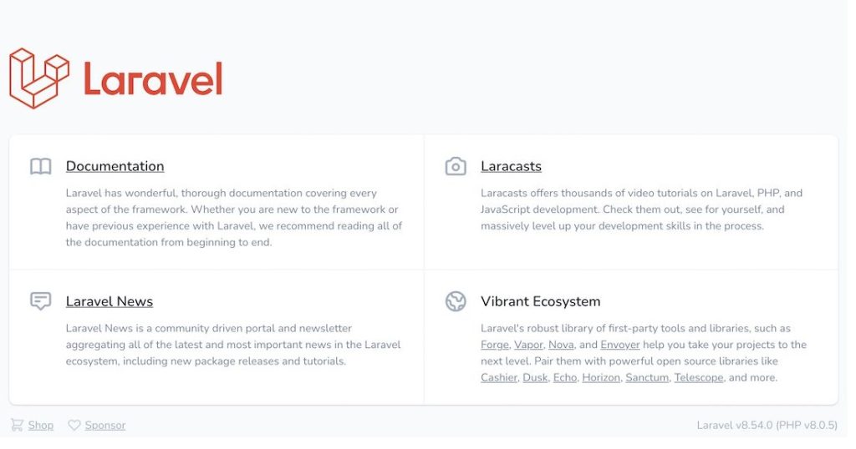The width and height of the screenshot is (856, 449).
Task: Click the globe icon beside Vibrant Ecosystem
Action: click(x=456, y=301)
